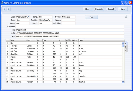This screenshot has width=133, height=91.
Task: Edit the Title field Stock Count
Action: pos(70,30)
